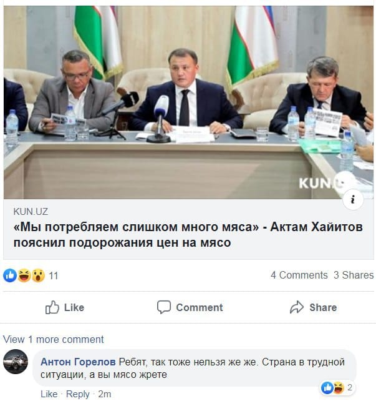This screenshot has width=376, height=406.
Task: Click the Like reaction icon on Антон's comment
Action: (327, 388)
